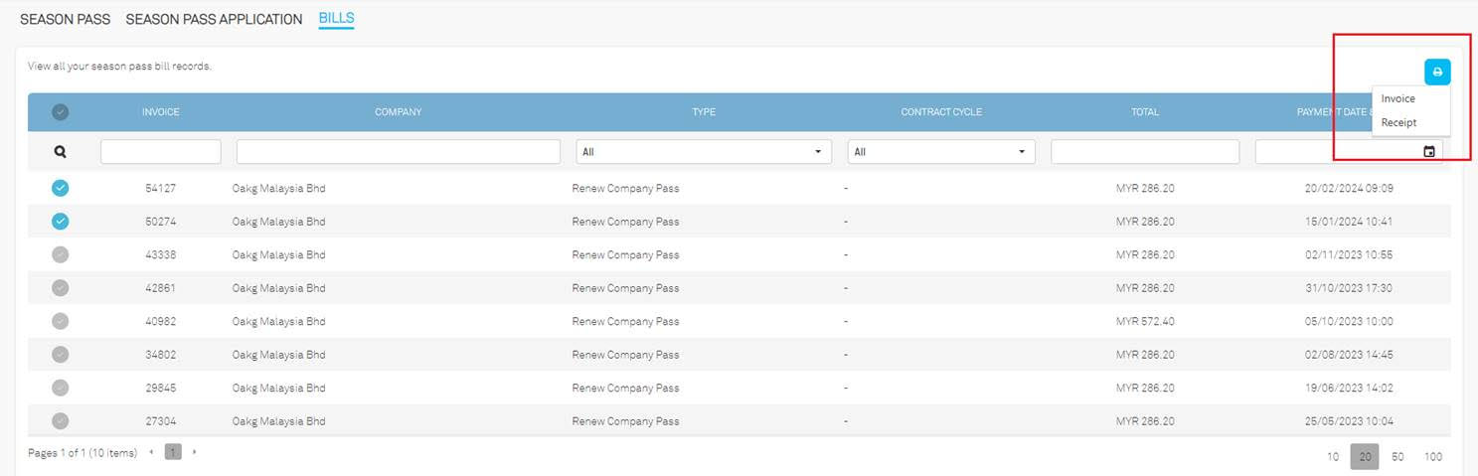Click the Company filter text field

(x=398, y=152)
